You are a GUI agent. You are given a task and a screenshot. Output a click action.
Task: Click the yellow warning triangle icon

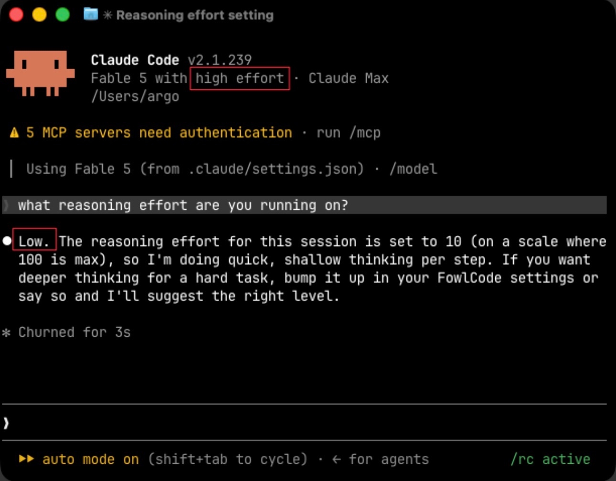pyautogui.click(x=14, y=132)
